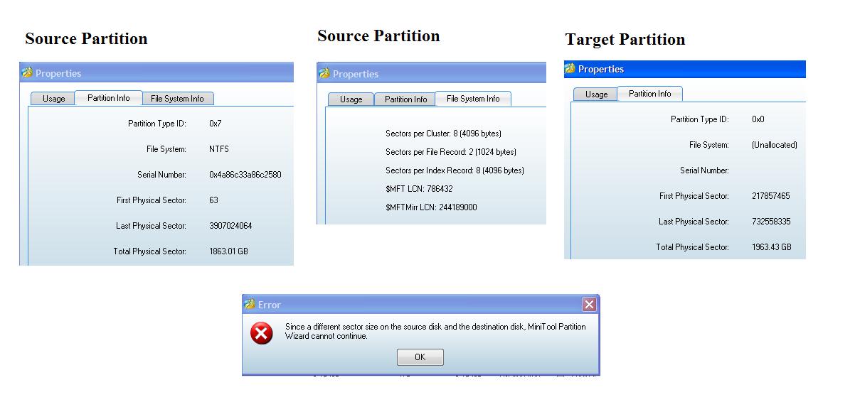The height and width of the screenshot is (407, 855).
Task: Click 'Sectors per Index Record: 8 (4096 bytes)' line
Action: tap(455, 170)
